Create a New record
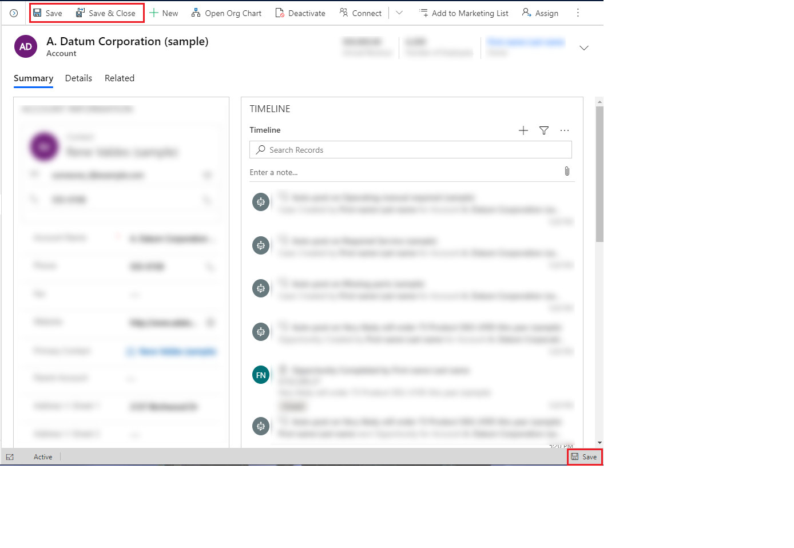794x548 pixels. tap(164, 13)
